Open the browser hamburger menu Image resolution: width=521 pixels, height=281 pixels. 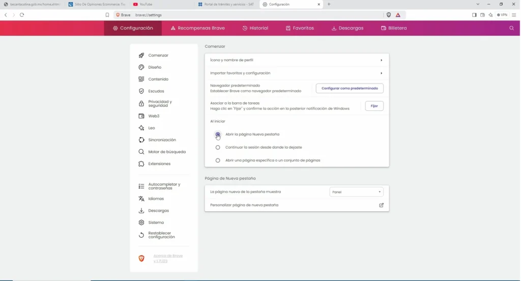(x=514, y=15)
